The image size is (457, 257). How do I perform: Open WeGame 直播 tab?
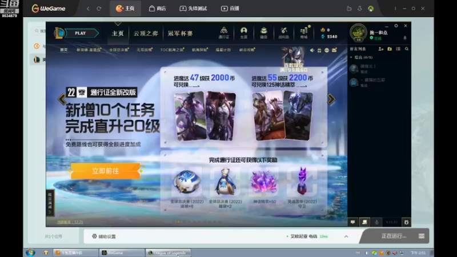[230, 9]
